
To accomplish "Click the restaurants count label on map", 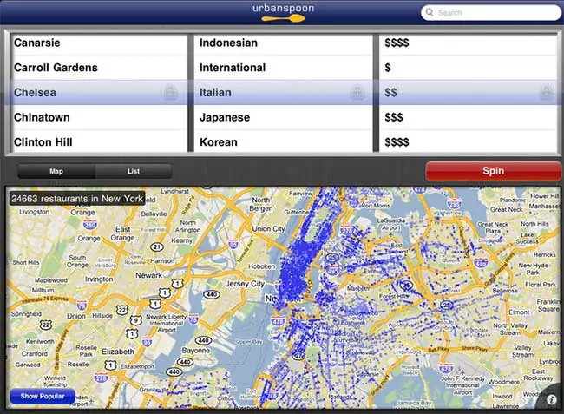I will [x=77, y=199].
